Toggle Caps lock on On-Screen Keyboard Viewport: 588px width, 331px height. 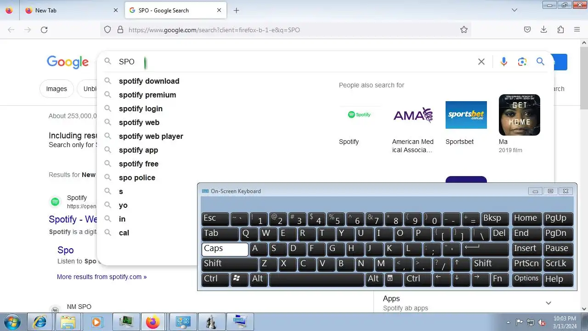(225, 249)
